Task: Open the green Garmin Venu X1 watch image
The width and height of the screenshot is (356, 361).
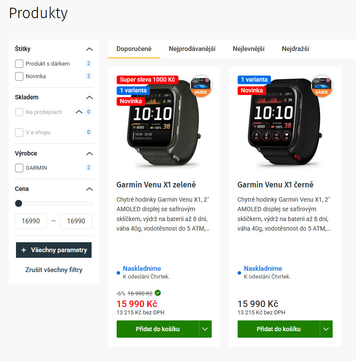Action: [164, 122]
